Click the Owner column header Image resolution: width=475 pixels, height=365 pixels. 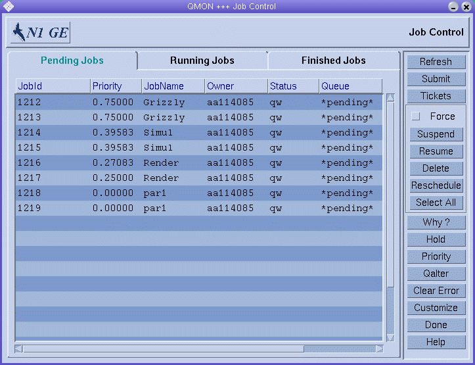pyautogui.click(x=237, y=86)
